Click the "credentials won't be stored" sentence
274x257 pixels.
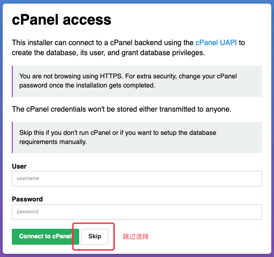(x=121, y=109)
